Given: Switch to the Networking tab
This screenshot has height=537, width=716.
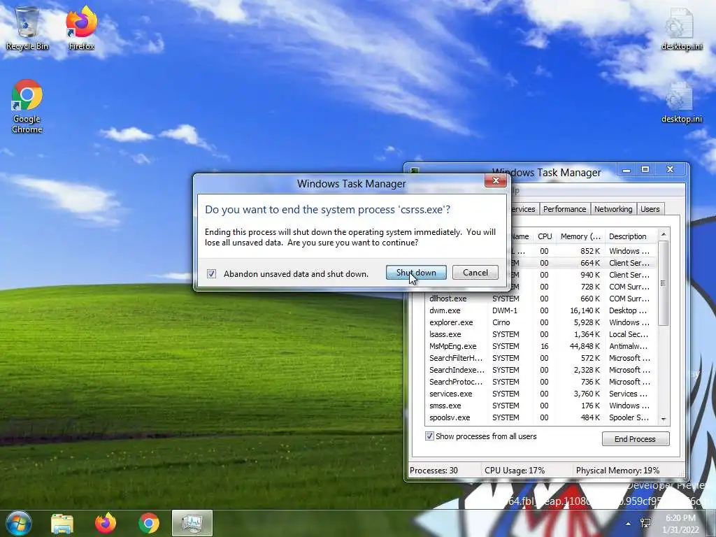Looking at the screenshot, I should (613, 208).
